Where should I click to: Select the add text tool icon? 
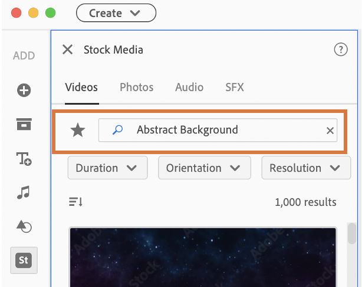[x=24, y=158]
